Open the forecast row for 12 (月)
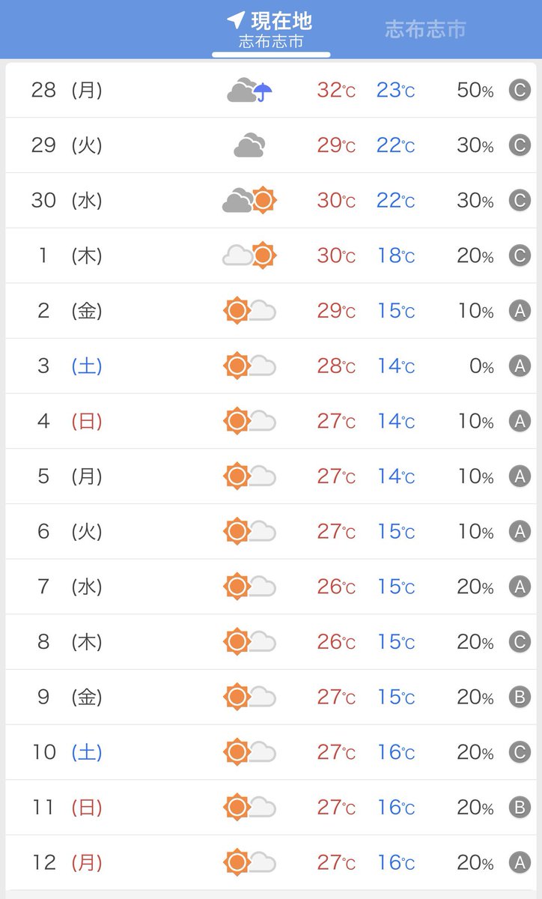Viewport: 542px width, 899px height. coord(271,862)
